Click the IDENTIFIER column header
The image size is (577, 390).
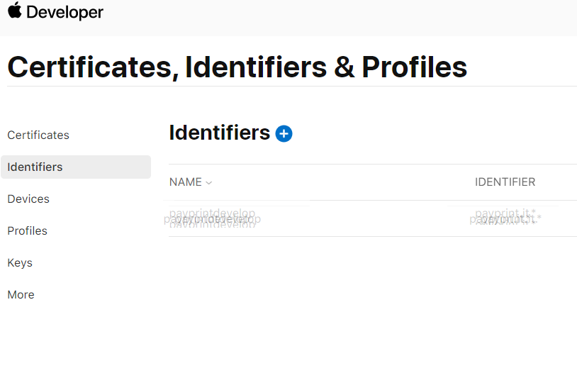505,182
